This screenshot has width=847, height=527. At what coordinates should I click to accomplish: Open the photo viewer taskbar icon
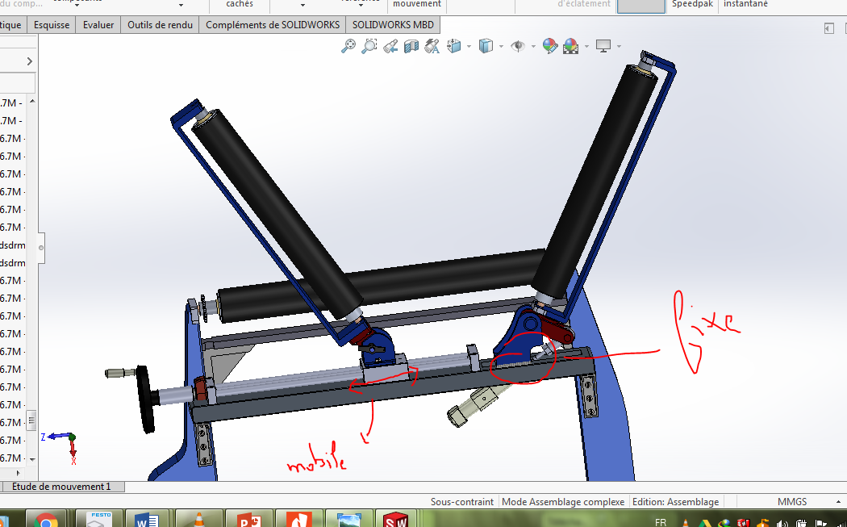click(348, 520)
